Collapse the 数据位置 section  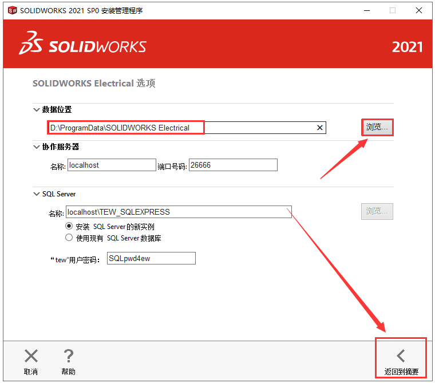(36, 109)
